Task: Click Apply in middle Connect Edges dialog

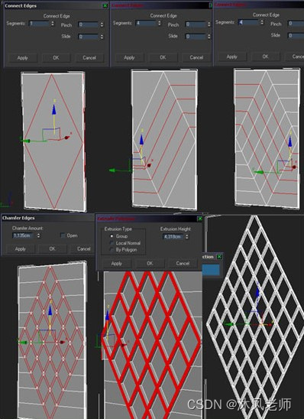Action: (129, 57)
